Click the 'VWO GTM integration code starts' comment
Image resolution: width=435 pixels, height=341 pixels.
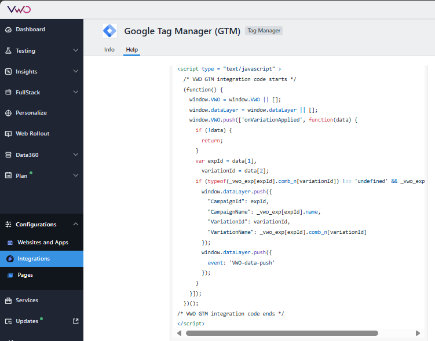pos(240,79)
